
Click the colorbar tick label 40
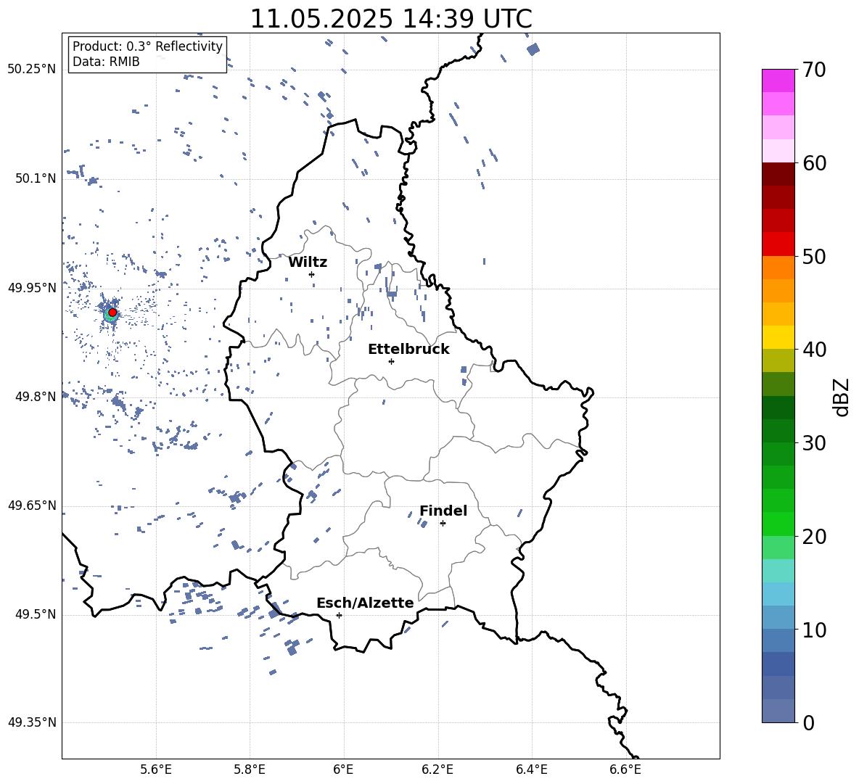click(815, 350)
